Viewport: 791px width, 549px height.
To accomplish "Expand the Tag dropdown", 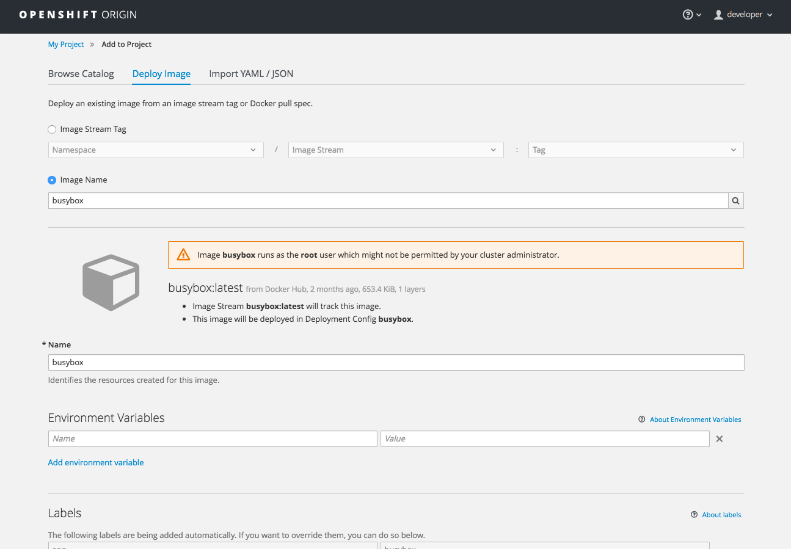I will tap(635, 150).
